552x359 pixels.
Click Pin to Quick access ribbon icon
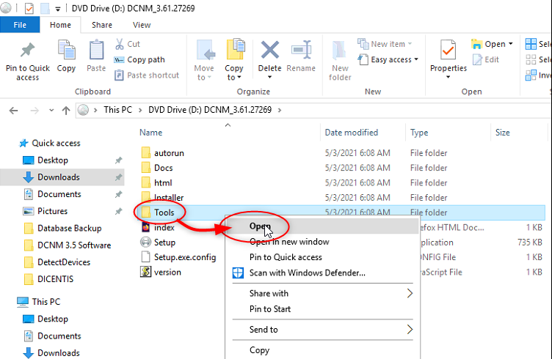click(x=27, y=51)
